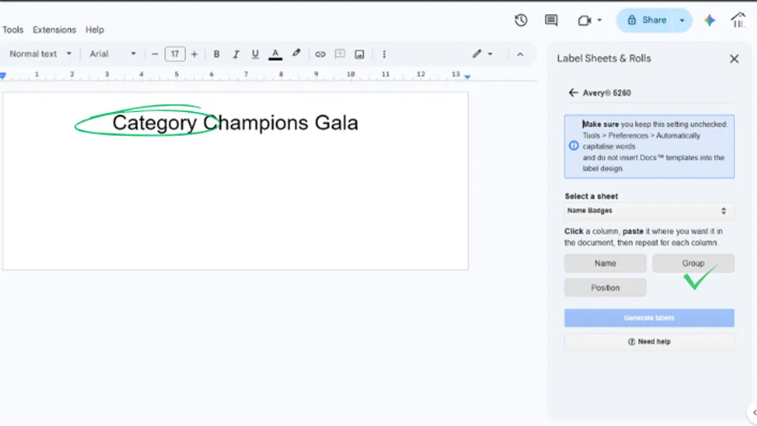The height and width of the screenshot is (426, 757).
Task: Open the Extensions menu
Action: tap(54, 30)
